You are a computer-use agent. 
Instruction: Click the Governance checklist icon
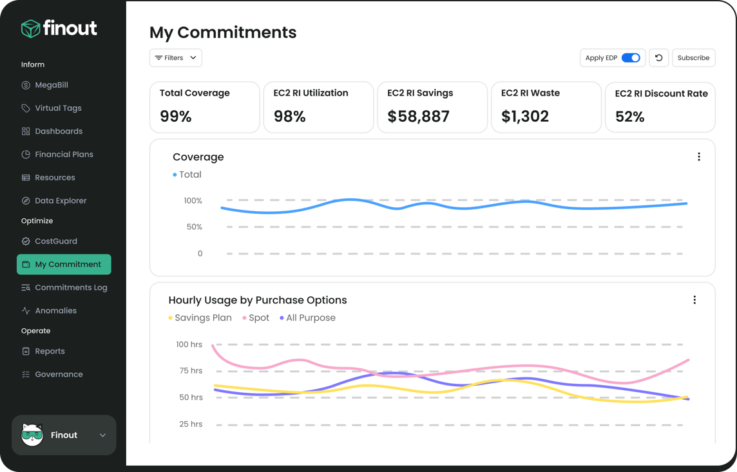(x=26, y=374)
